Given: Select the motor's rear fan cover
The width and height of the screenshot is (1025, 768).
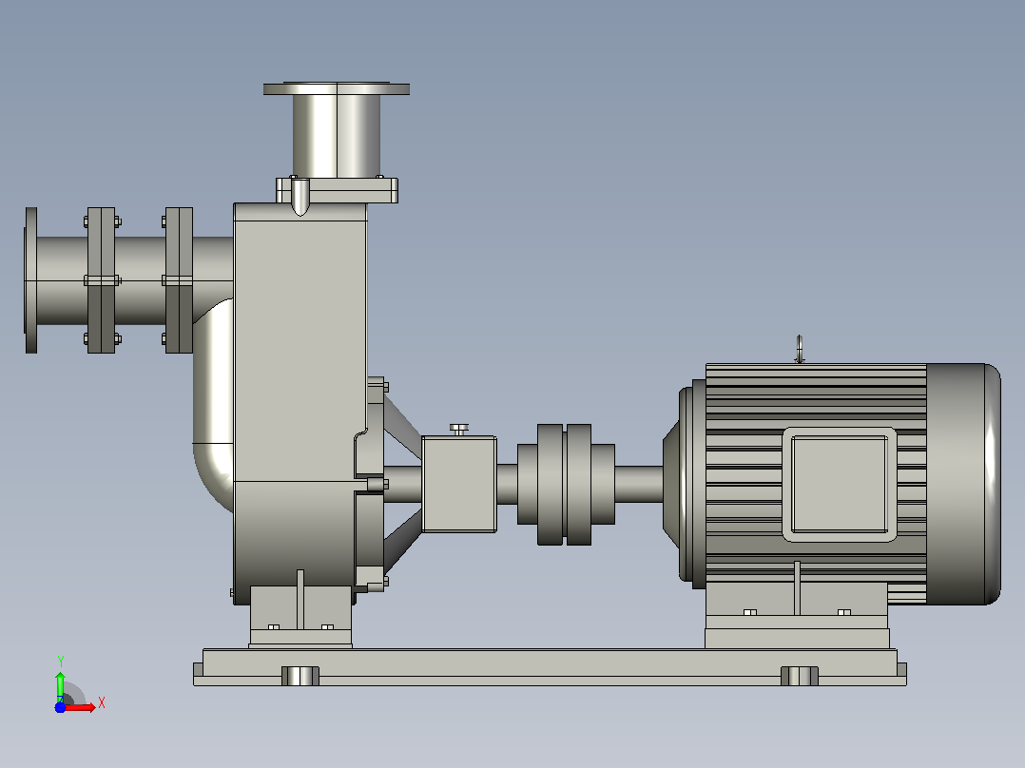Looking at the screenshot, I should 963,484.
